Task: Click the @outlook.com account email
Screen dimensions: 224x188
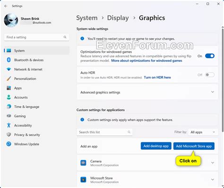Action: coord(42,23)
